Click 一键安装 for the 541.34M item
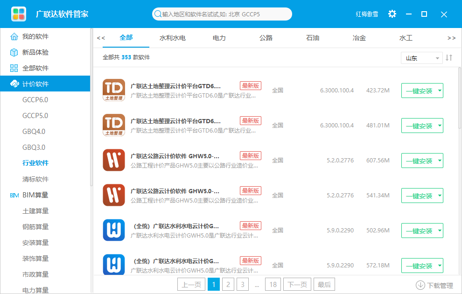Image resolution: width=462 pixels, height=294 pixels. pyautogui.click(x=419, y=196)
